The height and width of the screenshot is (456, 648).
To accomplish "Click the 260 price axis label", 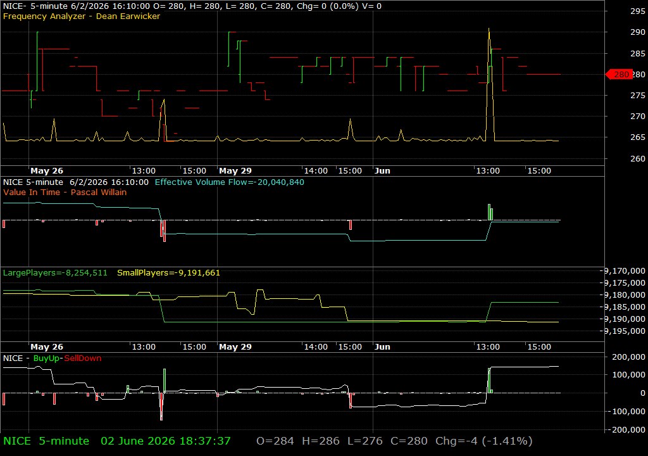I will click(x=638, y=158).
